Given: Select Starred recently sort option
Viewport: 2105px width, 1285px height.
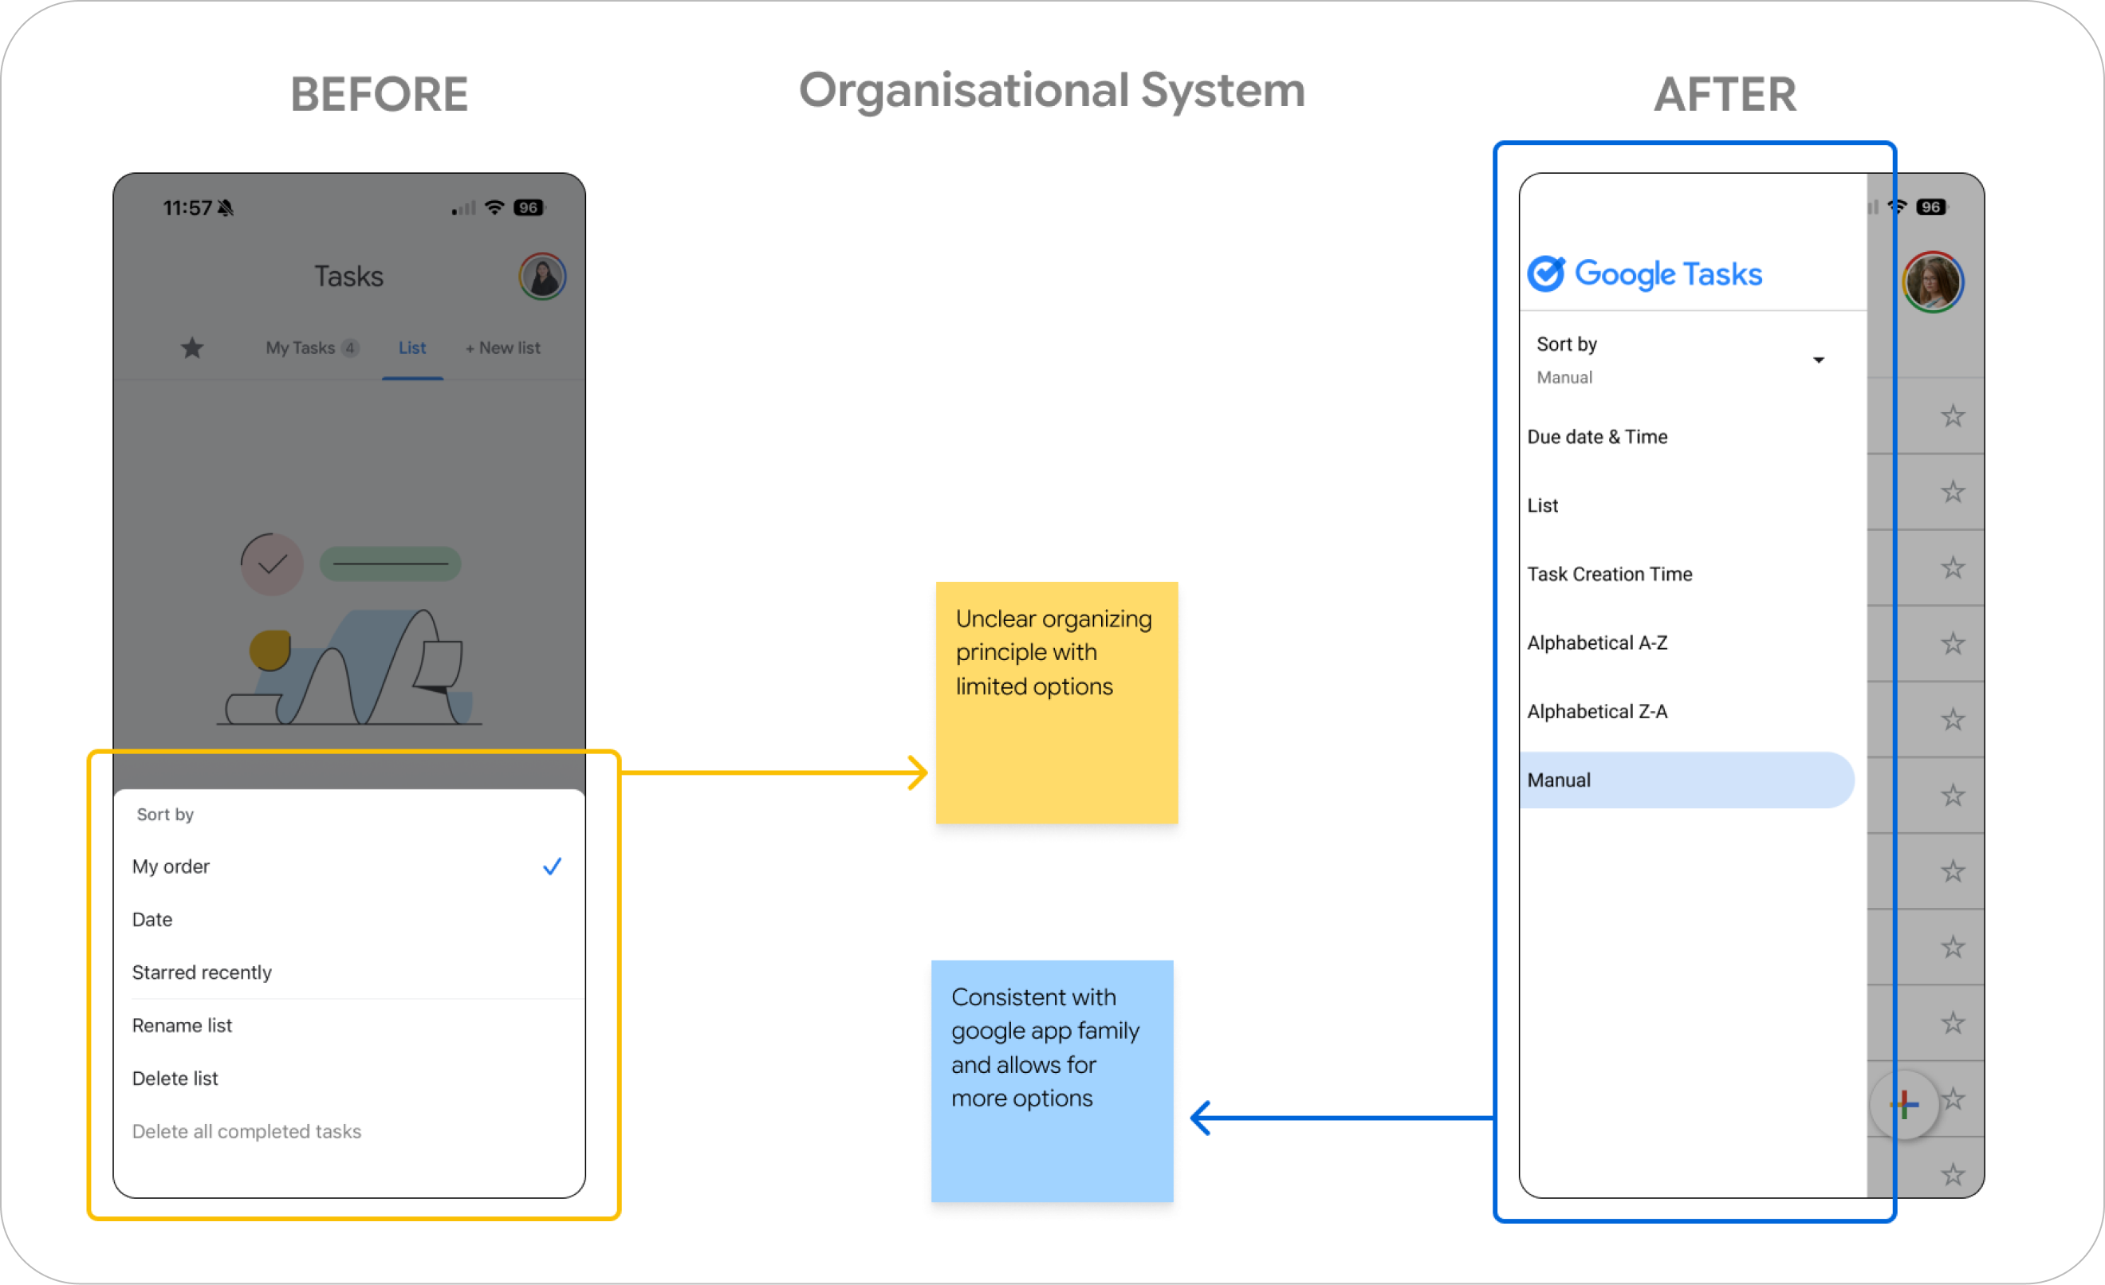Looking at the screenshot, I should tap(348, 973).
